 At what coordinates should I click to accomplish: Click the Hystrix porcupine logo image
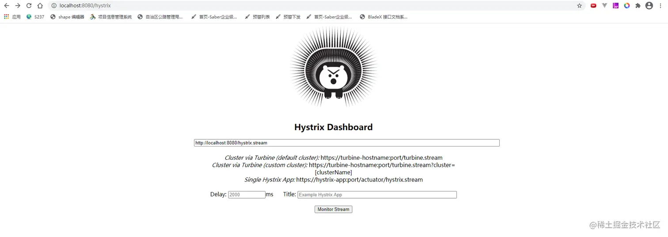pyautogui.click(x=334, y=67)
